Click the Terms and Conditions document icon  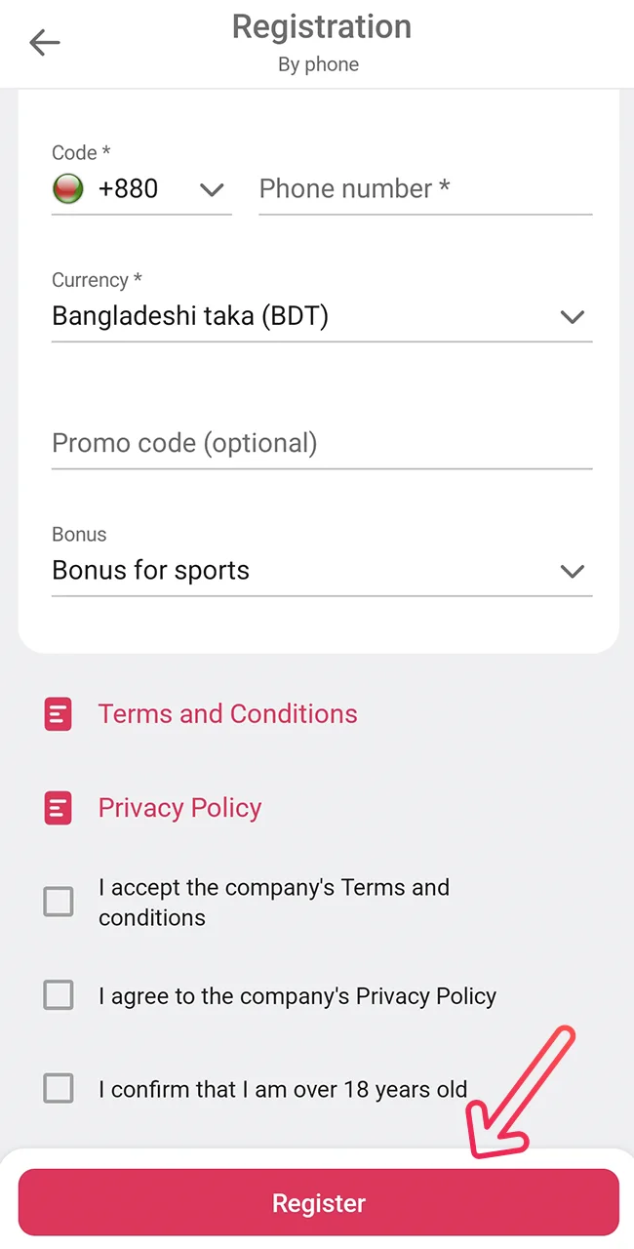[x=58, y=713]
